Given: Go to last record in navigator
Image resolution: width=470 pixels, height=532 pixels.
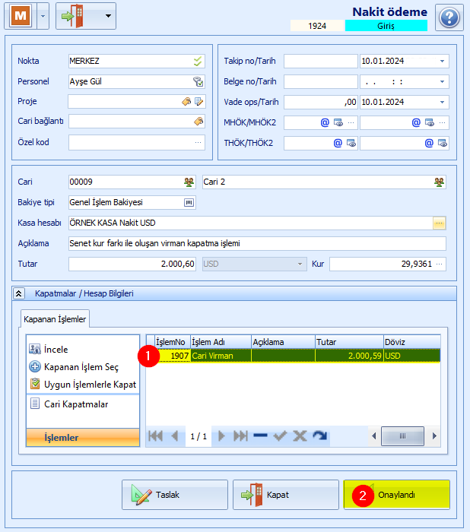Looking at the screenshot, I should click(x=240, y=436).
